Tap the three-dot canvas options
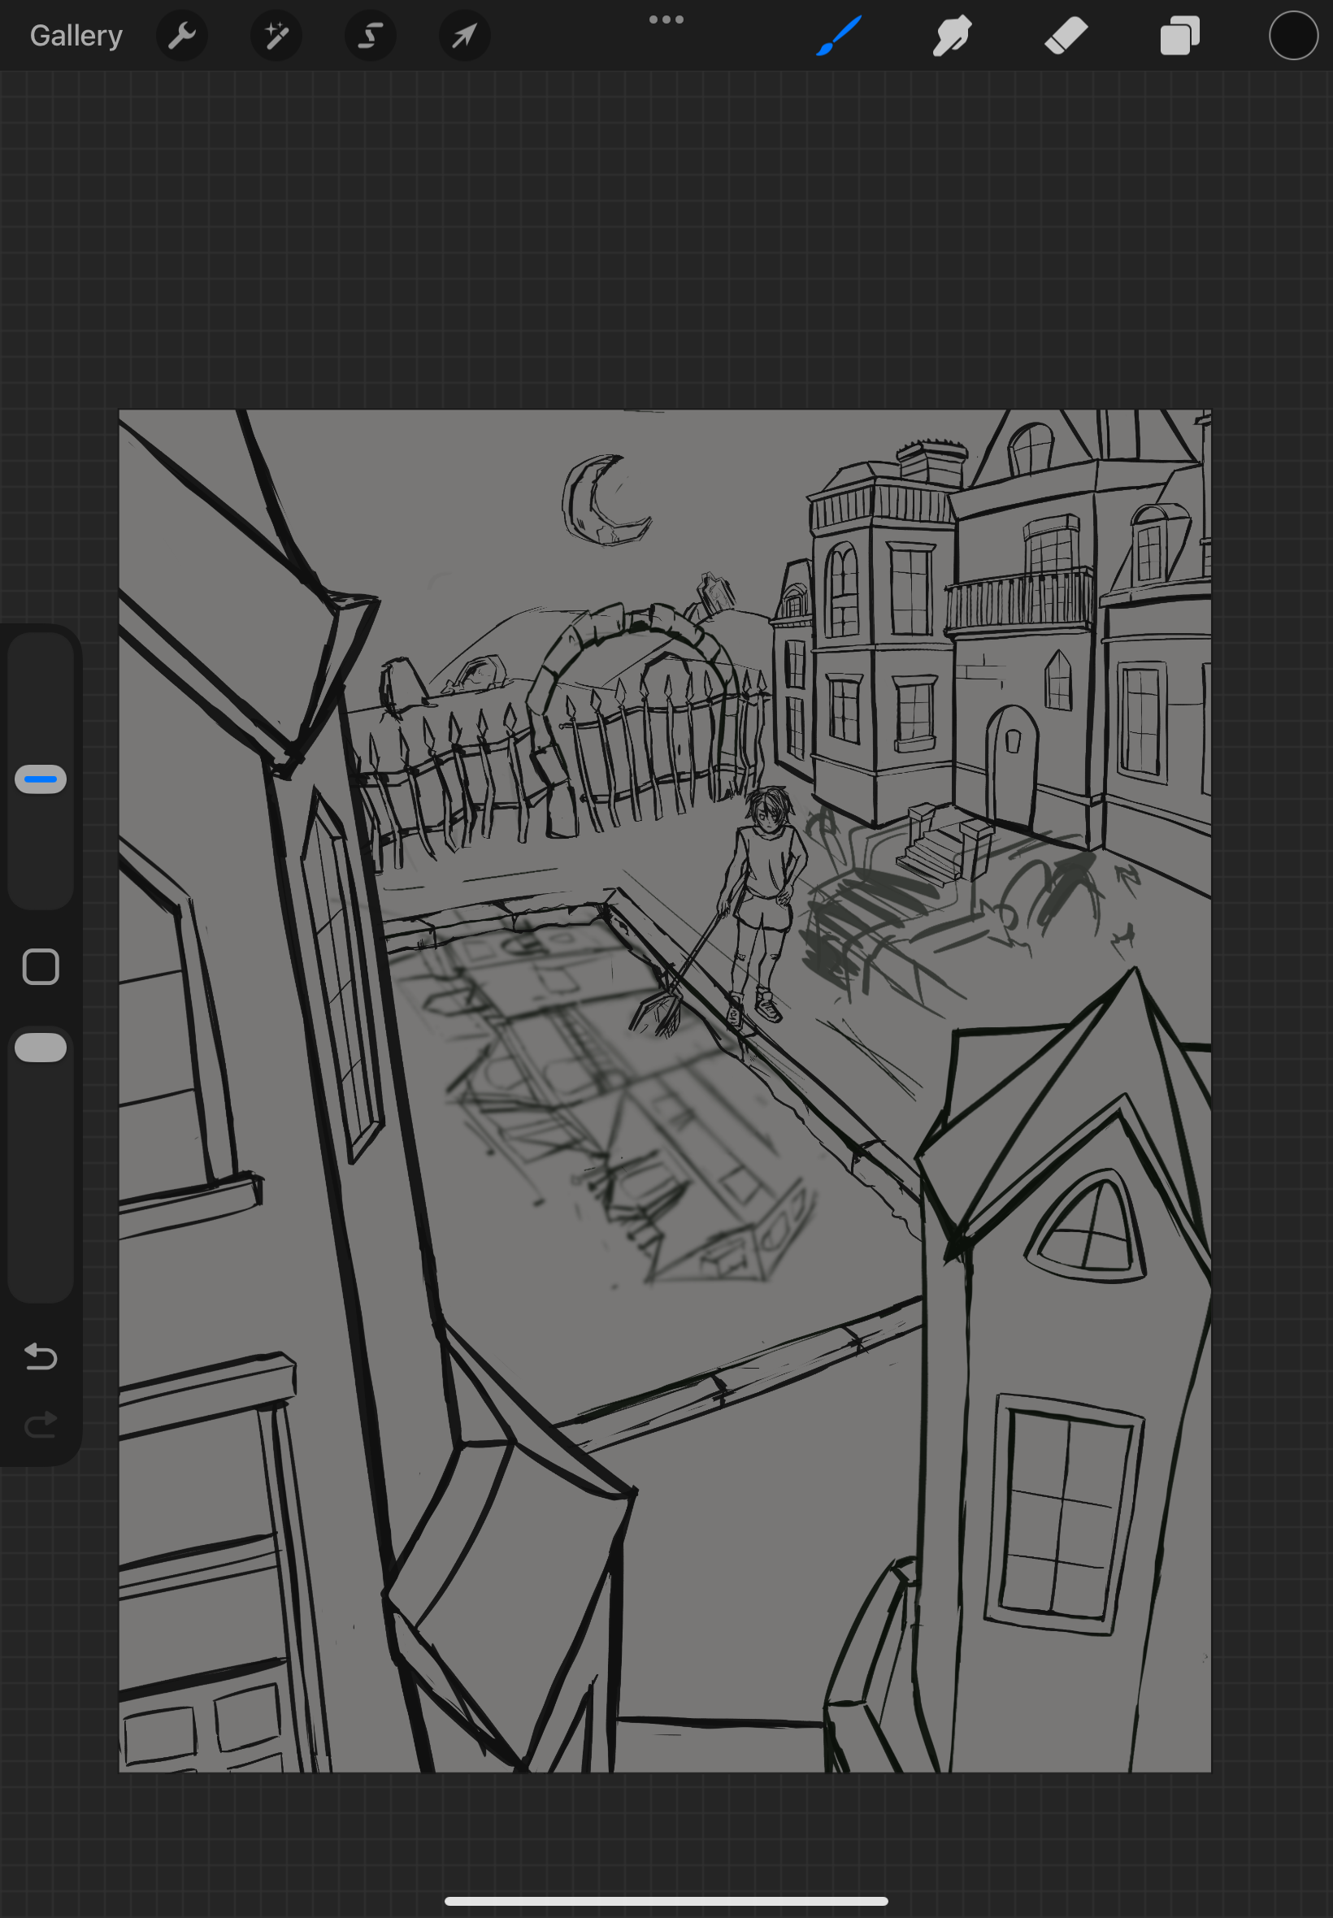1333x1918 pixels. 665,19
